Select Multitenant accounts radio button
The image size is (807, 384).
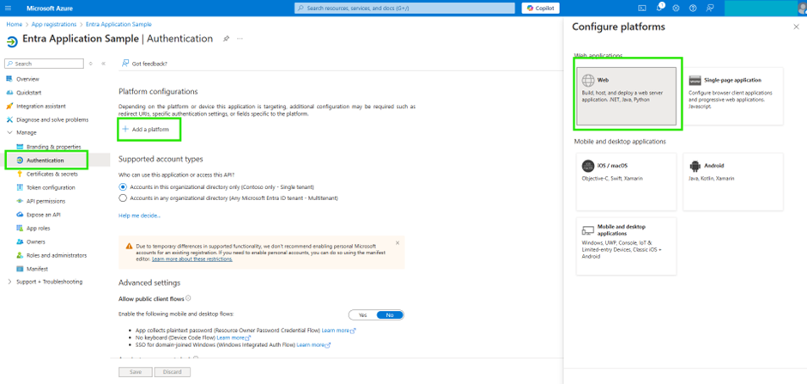[123, 198]
